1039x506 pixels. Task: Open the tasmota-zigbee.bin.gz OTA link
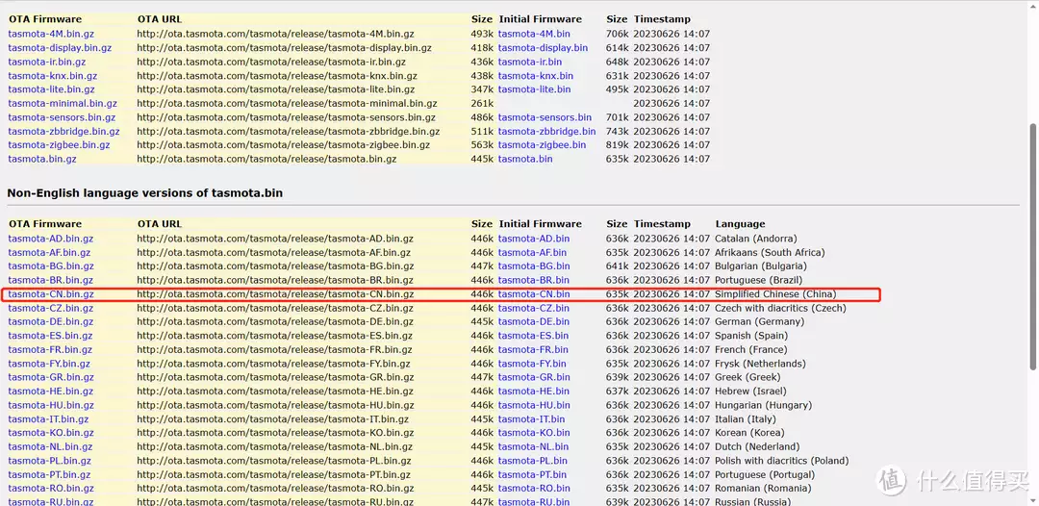59,145
